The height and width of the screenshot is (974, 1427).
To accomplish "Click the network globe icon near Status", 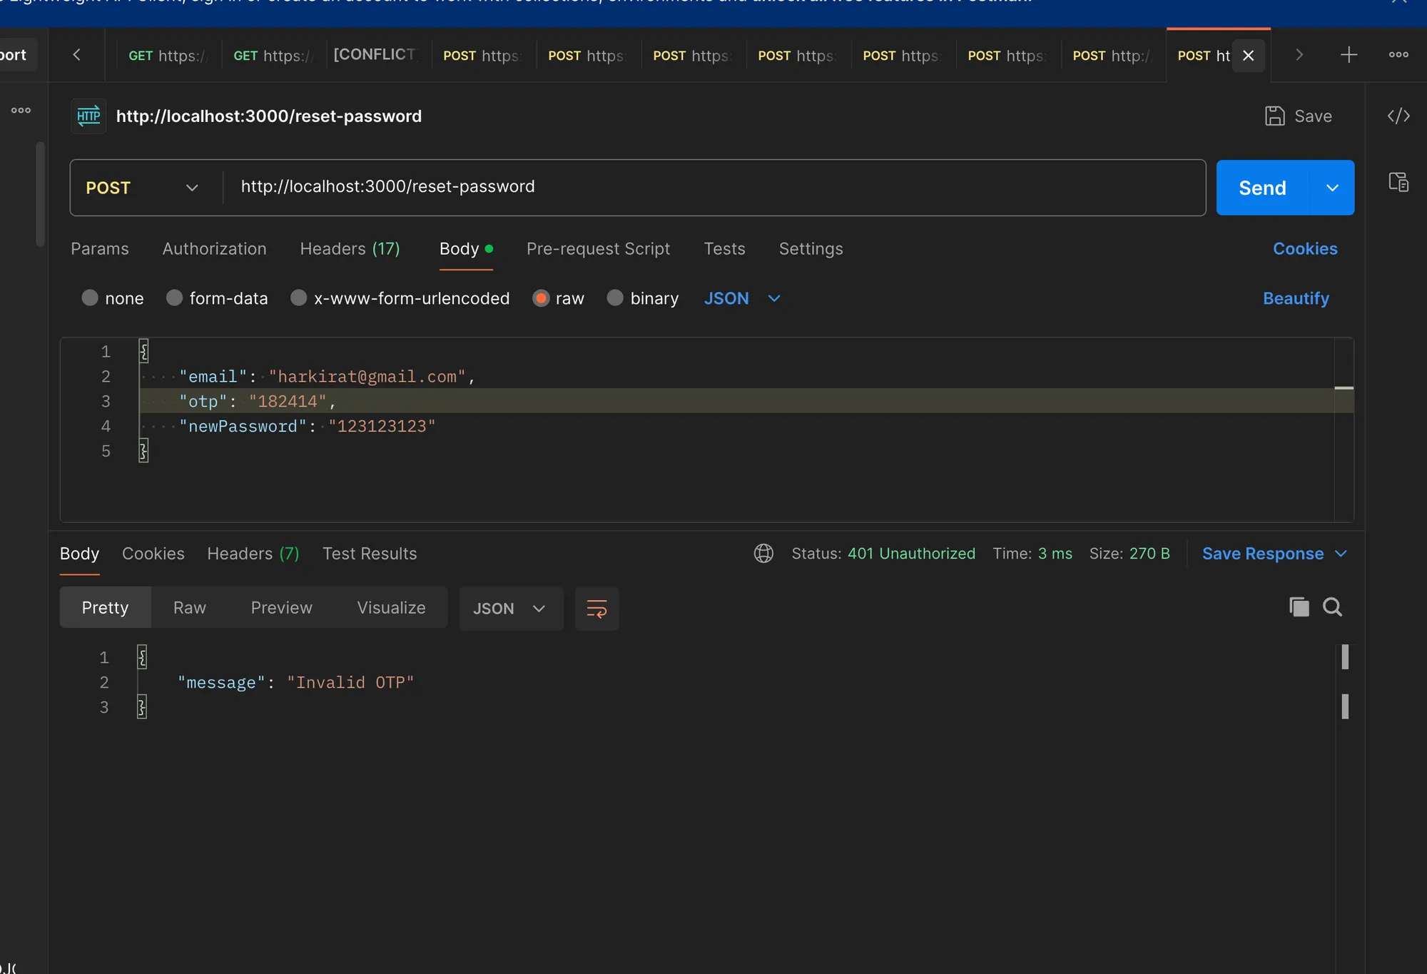I will [763, 554].
